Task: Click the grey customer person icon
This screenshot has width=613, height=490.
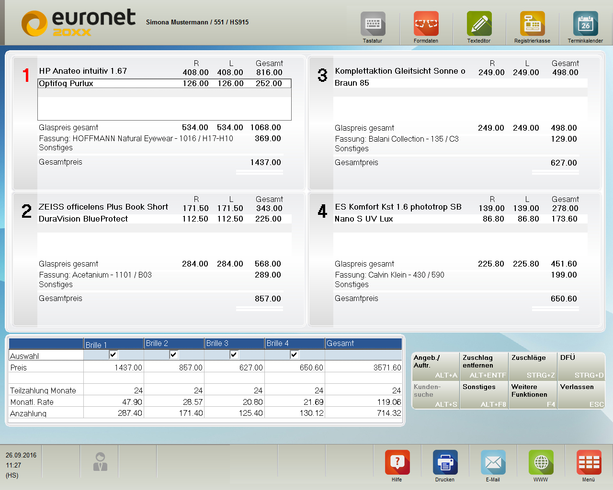Action: 100,461
